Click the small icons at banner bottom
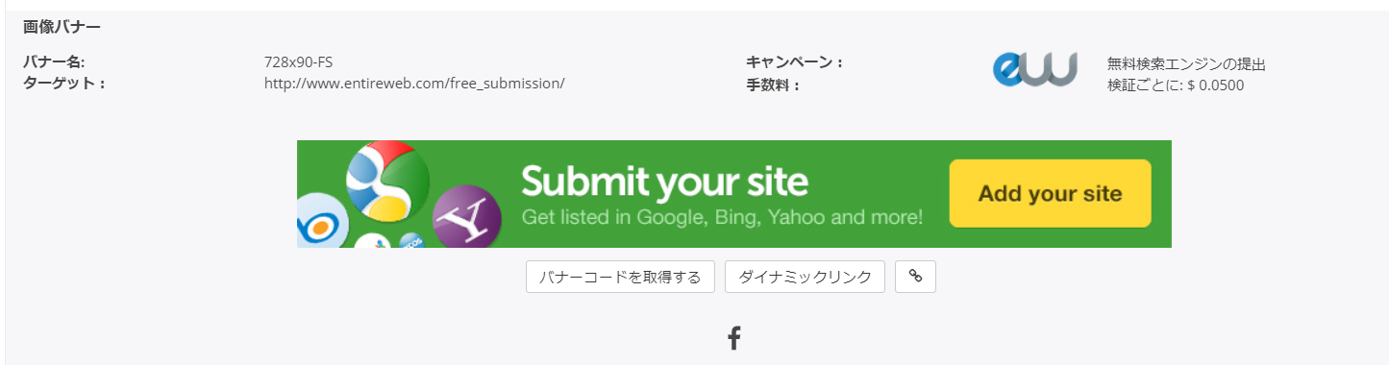1389x365 pixels. coord(388,240)
